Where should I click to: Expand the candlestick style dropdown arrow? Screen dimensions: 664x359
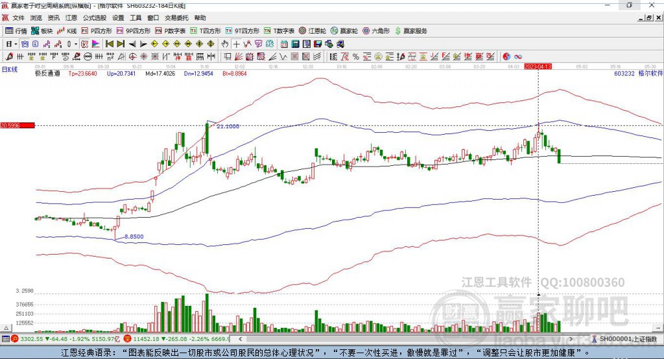coord(76,44)
